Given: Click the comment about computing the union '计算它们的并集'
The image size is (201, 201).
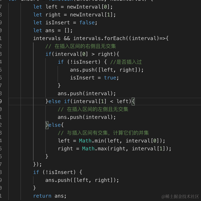Looking at the screenshot, I should (x=131, y=133).
